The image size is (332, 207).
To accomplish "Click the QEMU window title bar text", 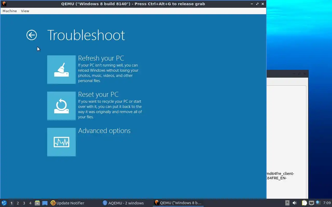I will [133, 4].
